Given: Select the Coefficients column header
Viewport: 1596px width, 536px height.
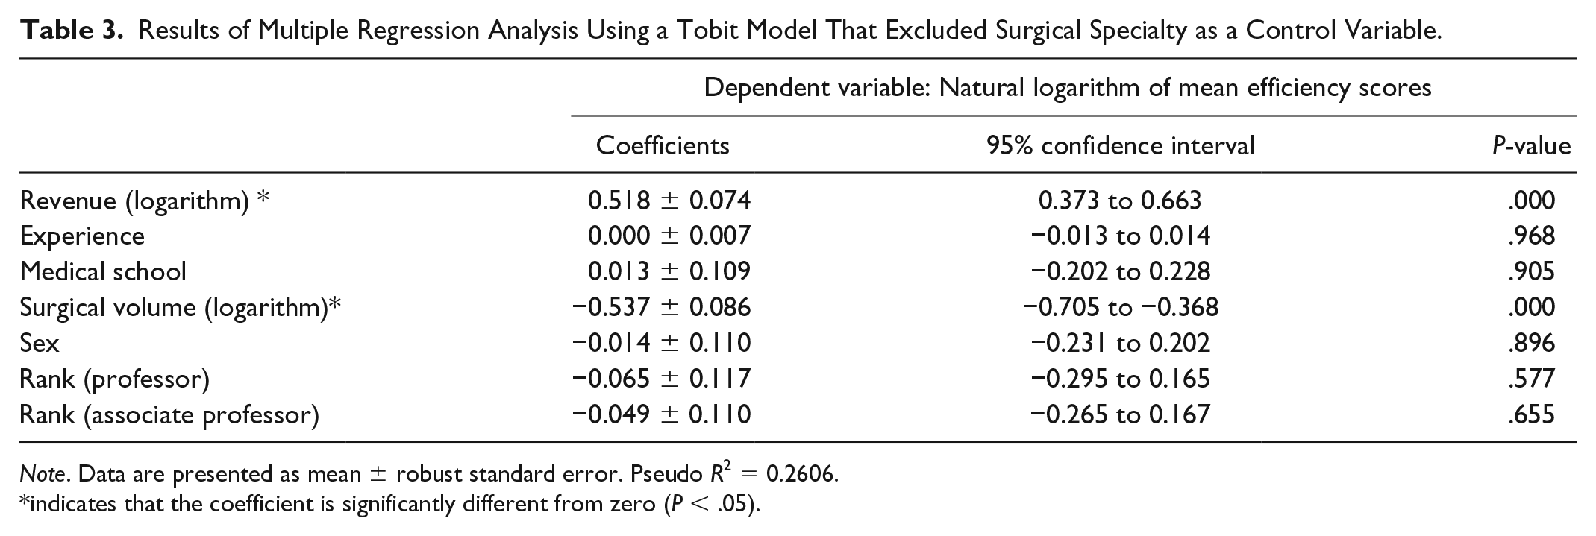Looking at the screenshot, I should pyautogui.click(x=663, y=145).
